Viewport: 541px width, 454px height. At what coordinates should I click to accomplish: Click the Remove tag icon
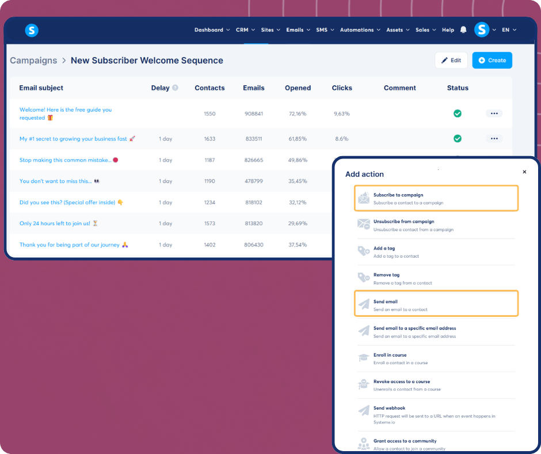point(364,278)
